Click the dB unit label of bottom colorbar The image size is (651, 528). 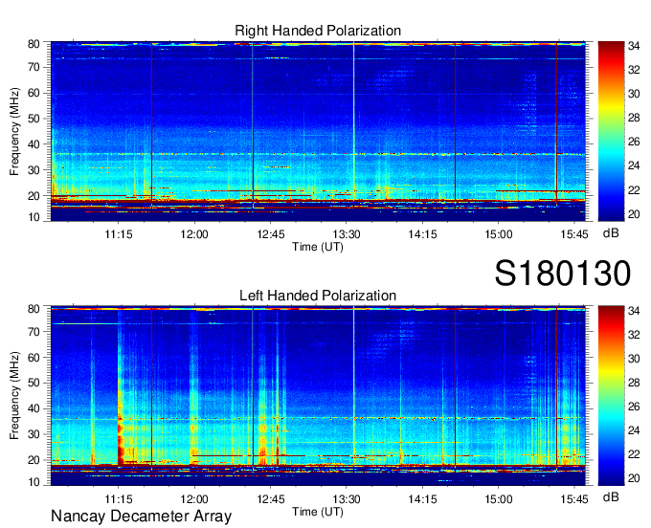611,496
